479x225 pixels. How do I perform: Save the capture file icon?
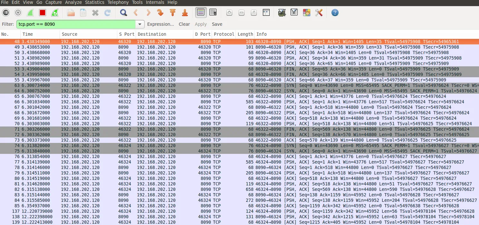point(83,13)
